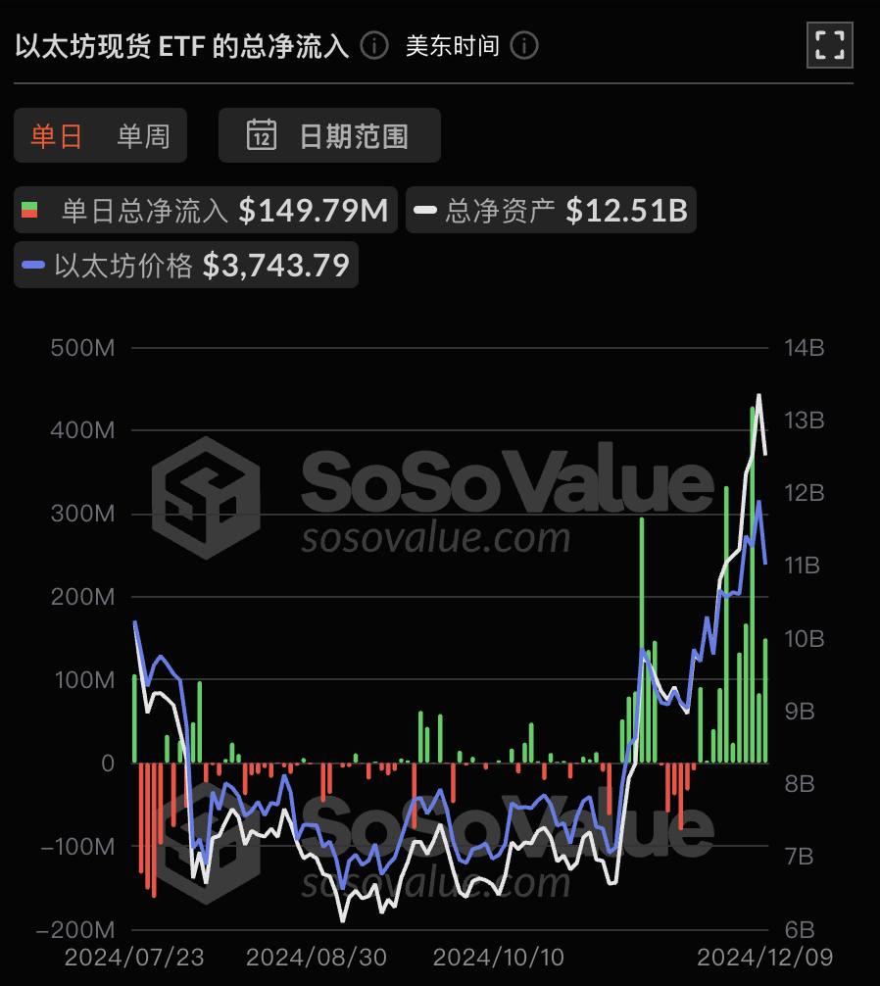Click the 2024/07/23 x-axis date label
The width and height of the screenshot is (880, 986).
pyautogui.click(x=134, y=958)
